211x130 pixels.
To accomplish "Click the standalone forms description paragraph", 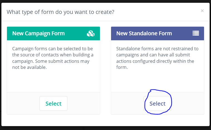I will pyautogui.click(x=157, y=58).
